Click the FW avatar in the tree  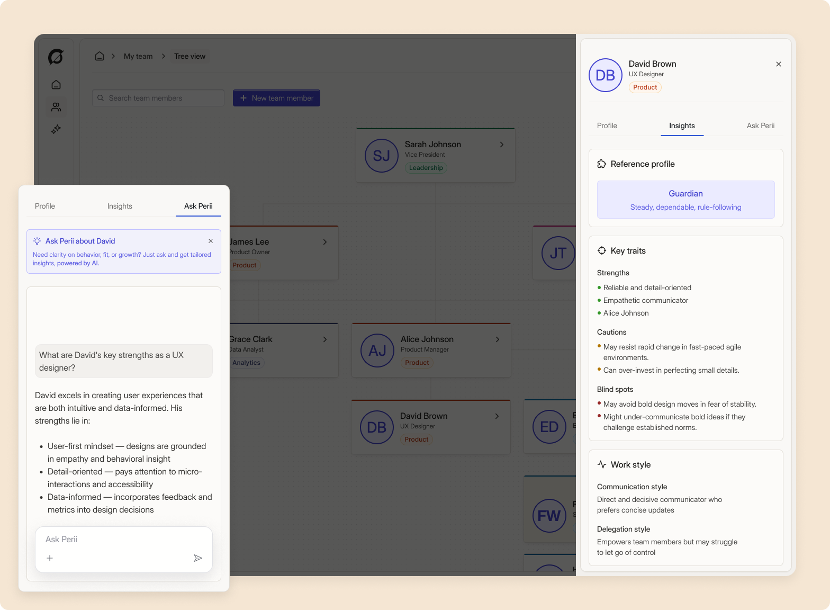pyautogui.click(x=549, y=516)
